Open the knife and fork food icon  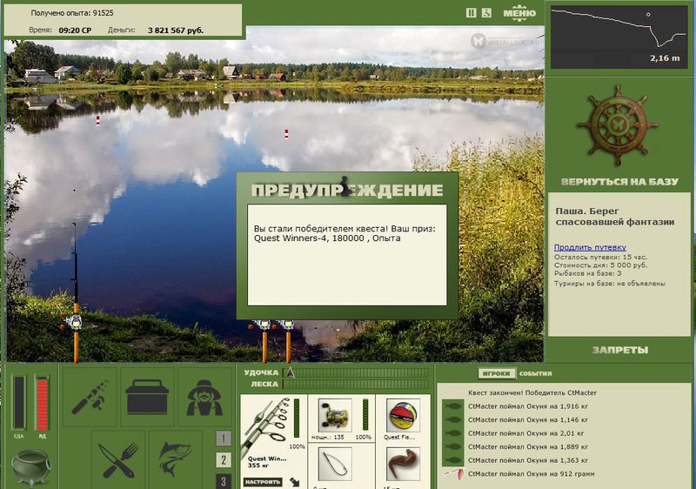119,458
